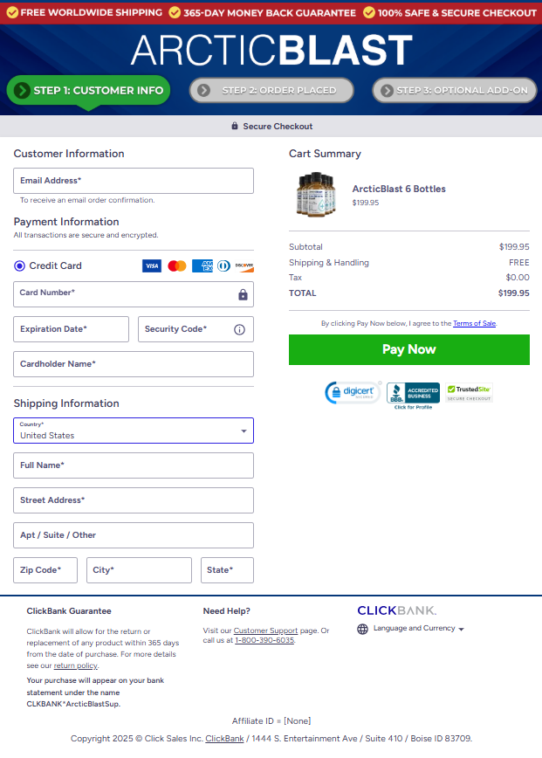
Task: Open the Terms of Sale link
Action: [474, 324]
